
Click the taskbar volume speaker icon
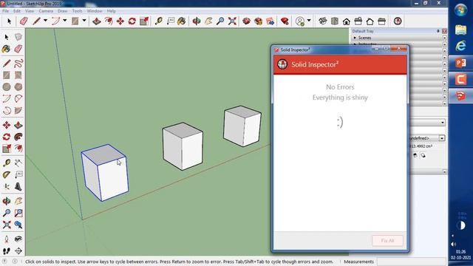click(x=453, y=245)
